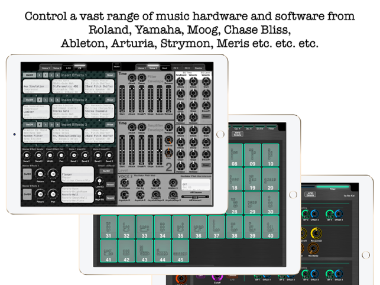Viewport: 380px width, 285px height.
Task: Click the Reset2 button
Action: pyautogui.click(x=111, y=198)
